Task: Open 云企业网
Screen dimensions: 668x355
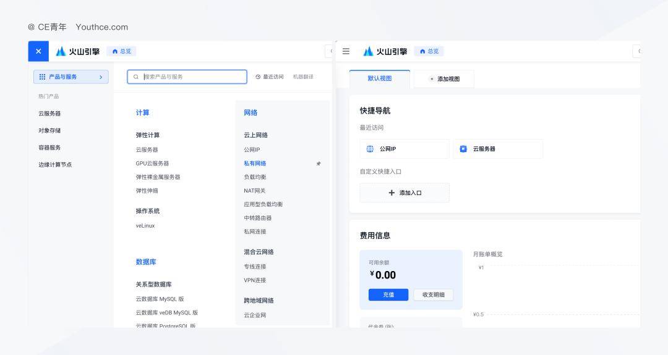Action: pos(255,315)
